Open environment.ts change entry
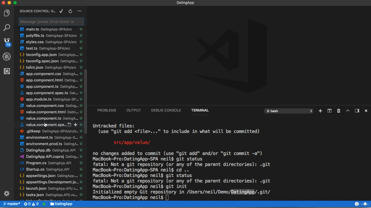 50,137
